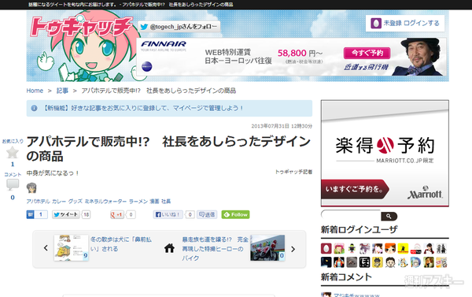
Task: Click the author avatar below the subtitle
Action: click(31, 187)
